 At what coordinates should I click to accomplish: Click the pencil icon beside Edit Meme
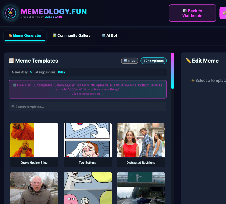(188, 61)
